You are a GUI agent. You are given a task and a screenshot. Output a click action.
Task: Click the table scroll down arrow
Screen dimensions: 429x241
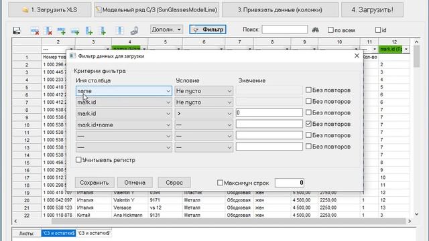416,214
